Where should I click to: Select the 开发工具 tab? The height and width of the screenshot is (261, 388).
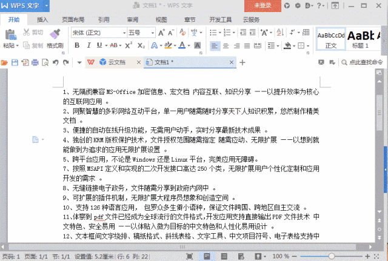220,19
